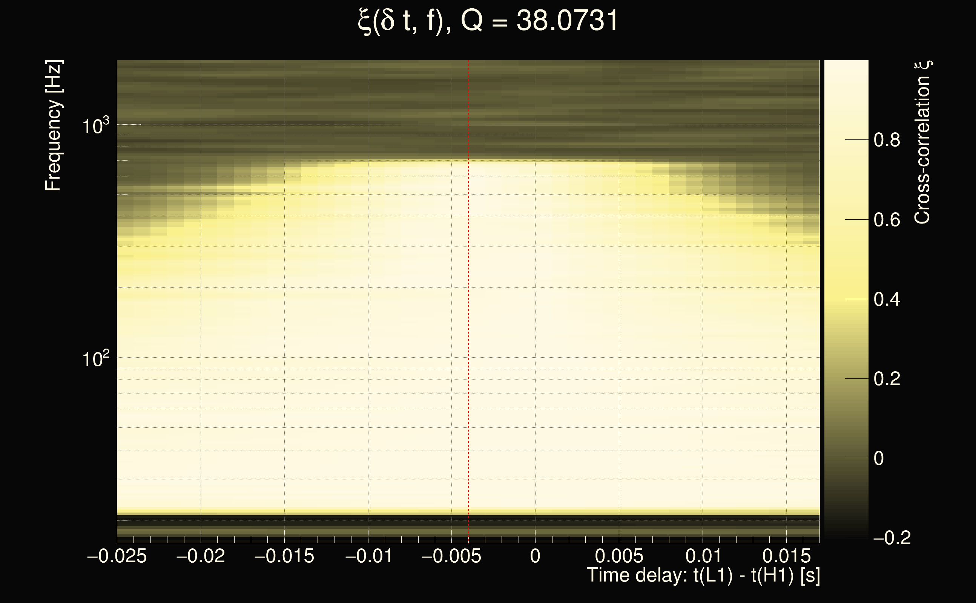Viewport: 976px width, 603px height.
Task: Click the 0.005 x-axis tick label
Action: [619, 556]
